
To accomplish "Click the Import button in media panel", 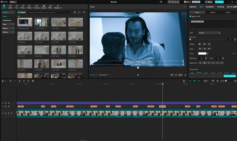I will point(22,12).
